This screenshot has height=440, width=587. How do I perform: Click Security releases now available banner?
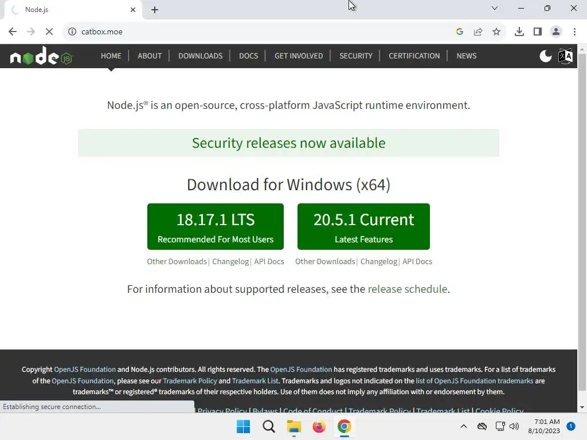click(x=289, y=143)
